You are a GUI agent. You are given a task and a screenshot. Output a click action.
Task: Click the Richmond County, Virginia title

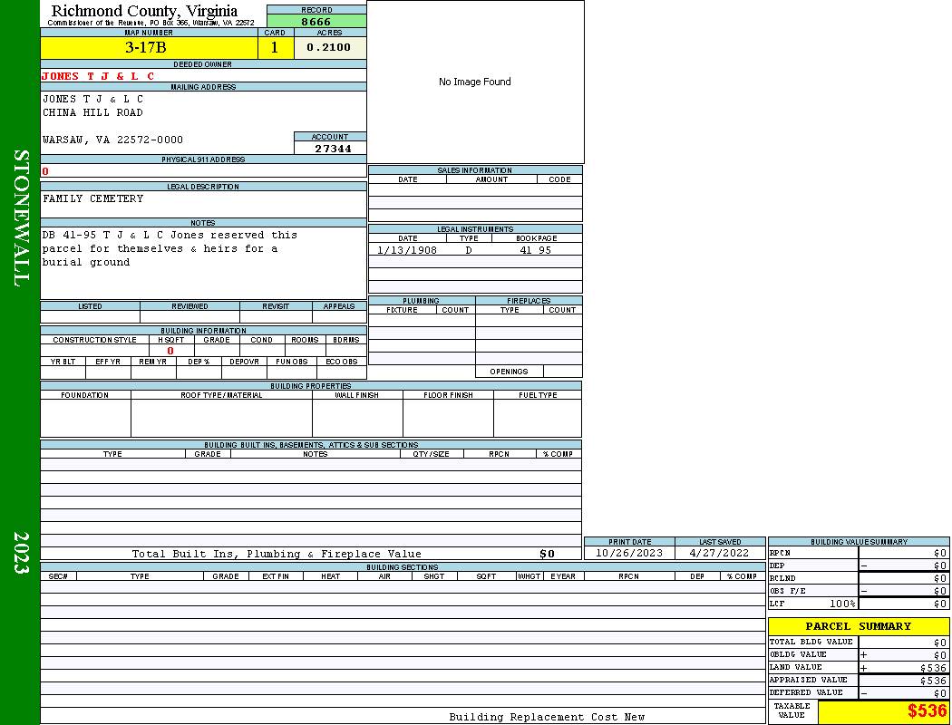point(144,11)
